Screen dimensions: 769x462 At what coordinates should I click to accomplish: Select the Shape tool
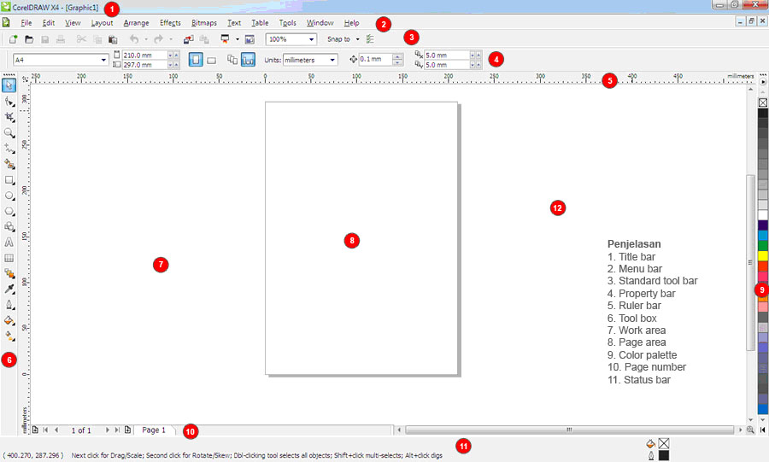(9, 102)
